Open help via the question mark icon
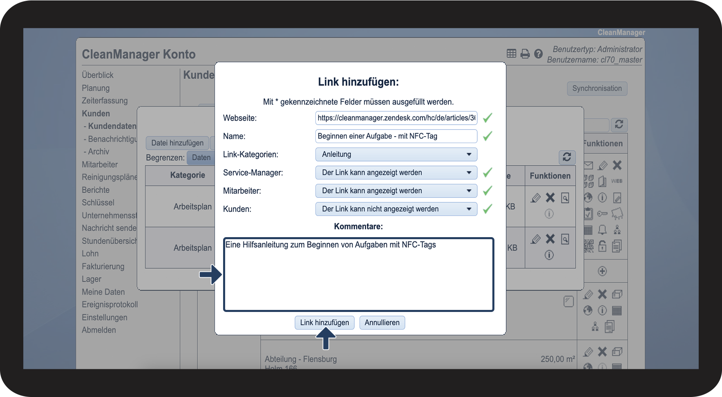 (539, 54)
